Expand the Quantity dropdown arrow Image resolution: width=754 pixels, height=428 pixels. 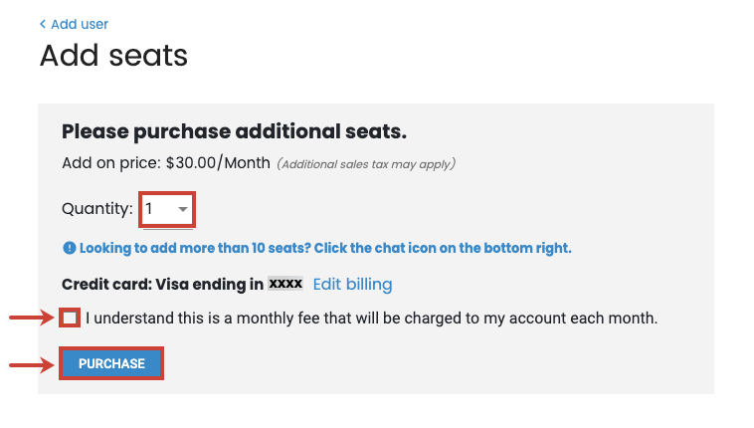coord(183,209)
